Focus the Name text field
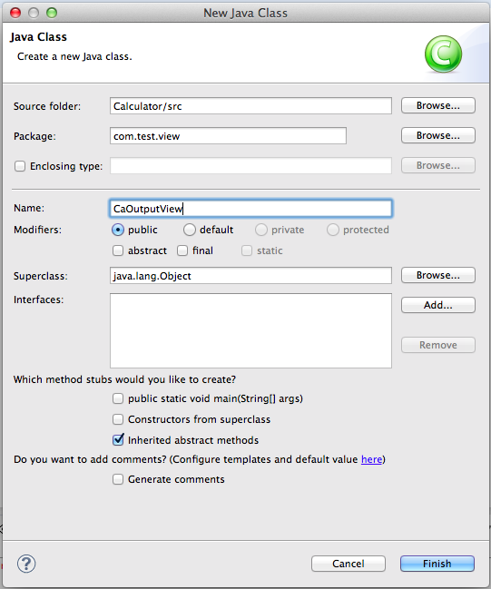The height and width of the screenshot is (589, 491). tap(250, 209)
